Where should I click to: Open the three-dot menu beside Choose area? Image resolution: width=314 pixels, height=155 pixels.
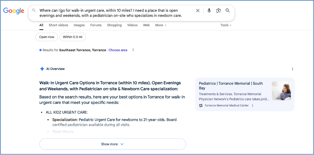point(133,50)
